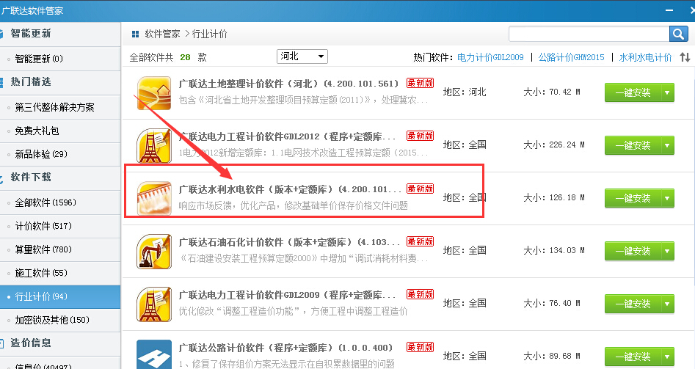
Task: Expand install options arrow for 公路计价软件
Action: [x=667, y=356]
